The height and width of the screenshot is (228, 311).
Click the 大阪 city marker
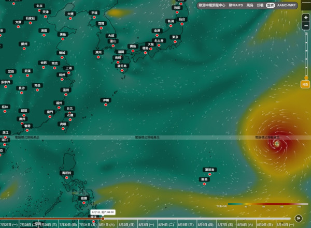(x=151, y=49)
